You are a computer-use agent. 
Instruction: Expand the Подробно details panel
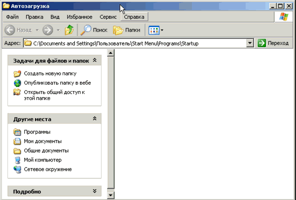click(x=95, y=191)
